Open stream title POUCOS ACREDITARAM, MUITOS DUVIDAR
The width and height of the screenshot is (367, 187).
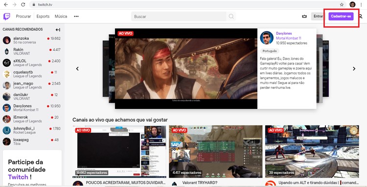click(126, 183)
